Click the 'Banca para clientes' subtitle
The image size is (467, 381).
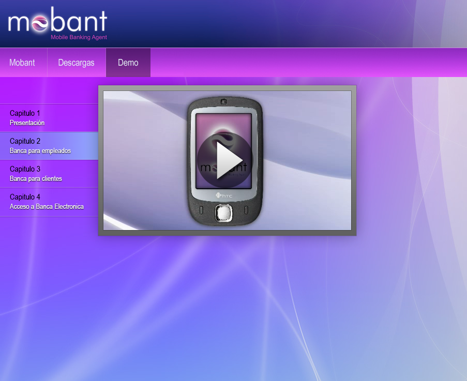36,179
